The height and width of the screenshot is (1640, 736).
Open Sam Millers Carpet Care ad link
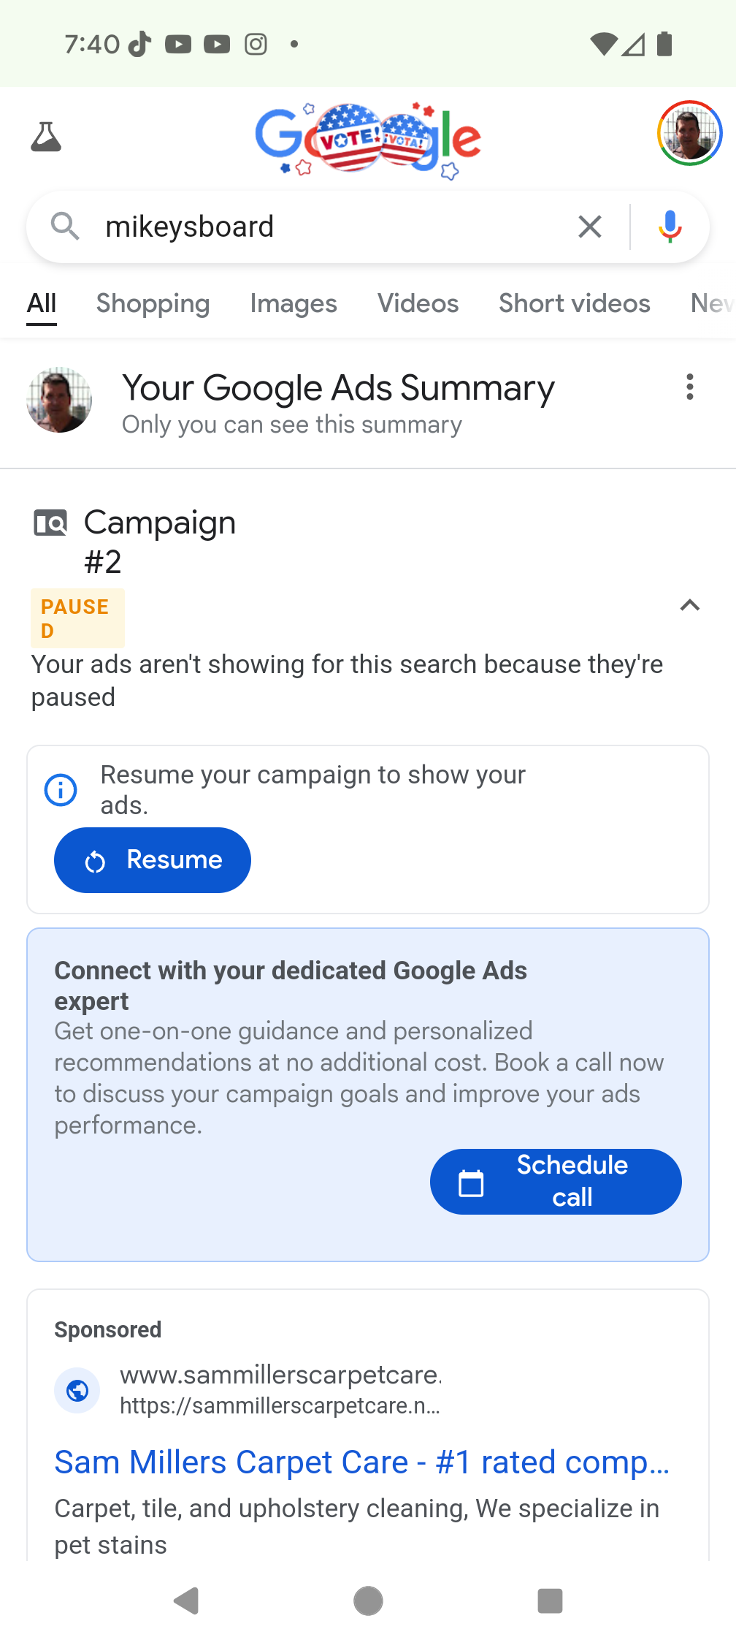(x=361, y=1462)
